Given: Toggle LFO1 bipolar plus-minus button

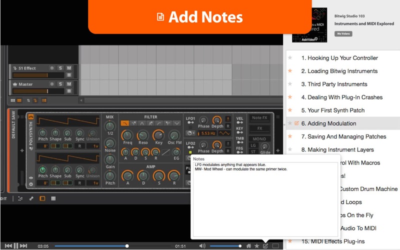Looking at the screenshot, I should click(228, 119).
